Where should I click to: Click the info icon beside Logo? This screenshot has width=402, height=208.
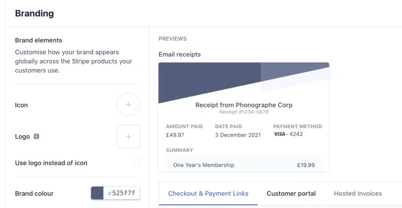[x=37, y=137]
